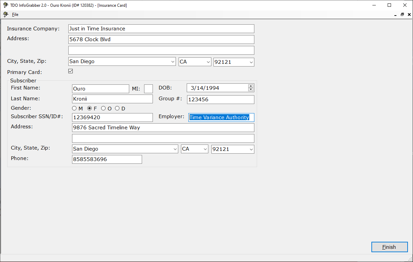Decrease the DOB using down spinner
Image resolution: width=413 pixels, height=262 pixels.
[251, 89]
